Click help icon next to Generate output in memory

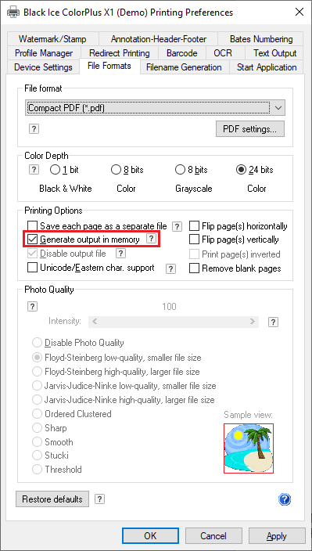point(151,239)
